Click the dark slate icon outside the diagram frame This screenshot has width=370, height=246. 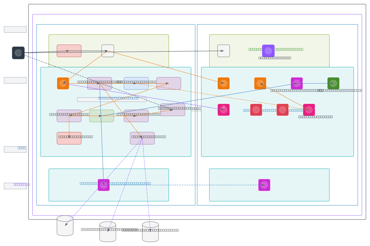pos(18,53)
